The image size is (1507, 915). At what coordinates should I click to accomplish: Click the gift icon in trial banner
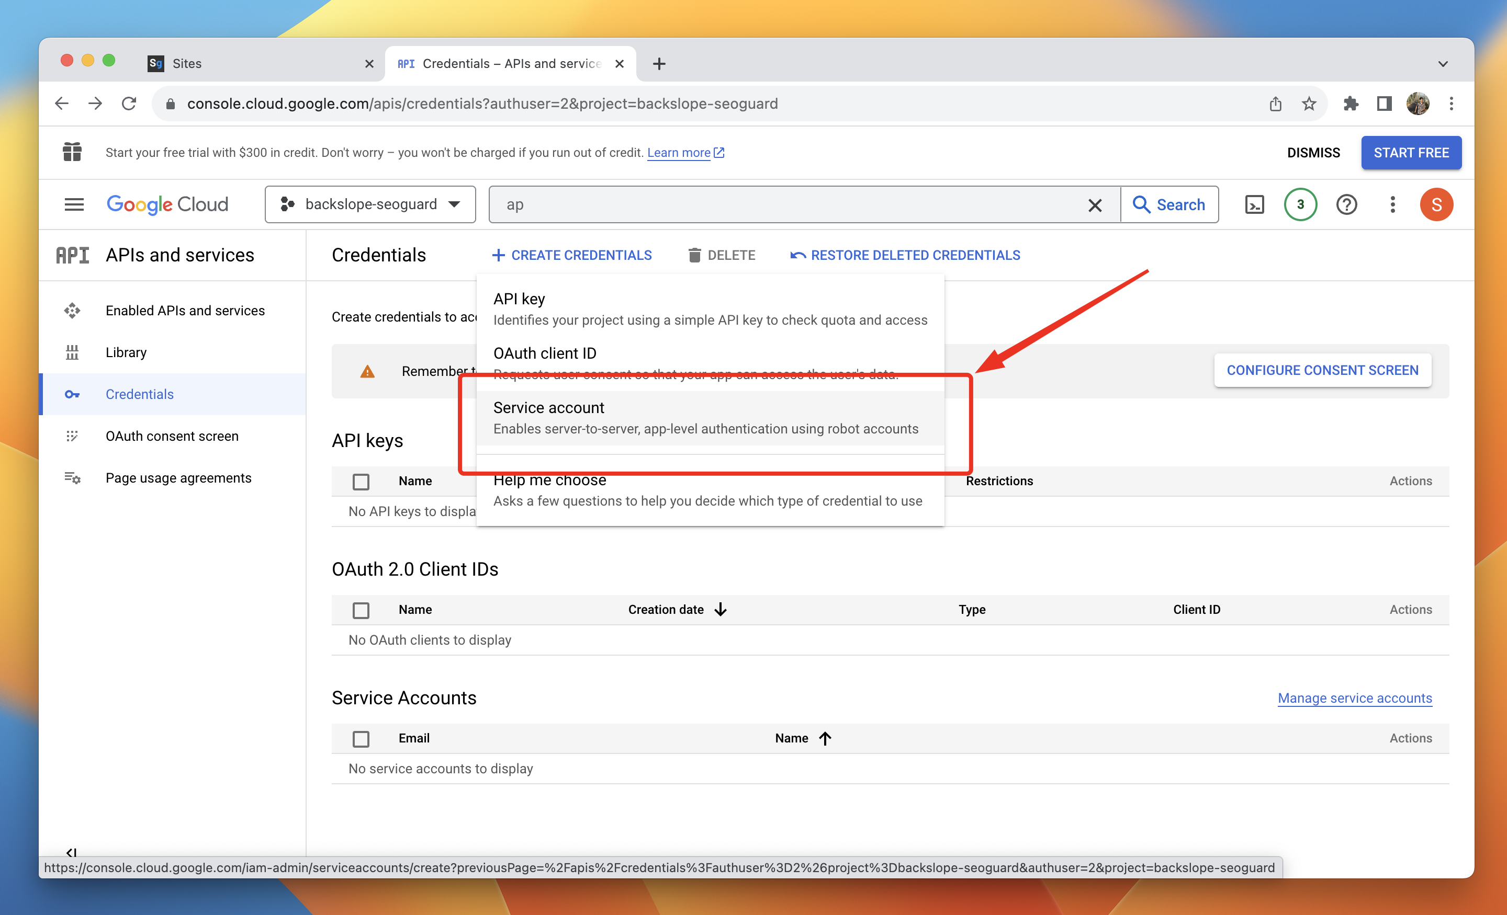(x=72, y=152)
